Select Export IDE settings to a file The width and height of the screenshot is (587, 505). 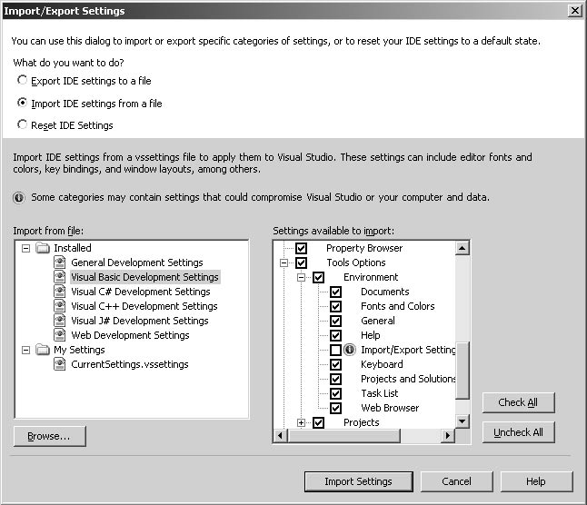pos(22,80)
